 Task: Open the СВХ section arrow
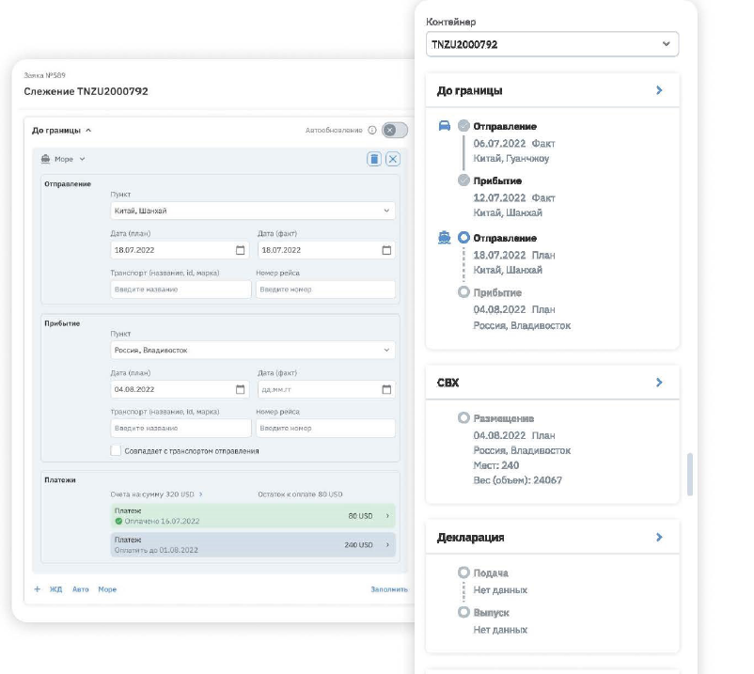(659, 383)
